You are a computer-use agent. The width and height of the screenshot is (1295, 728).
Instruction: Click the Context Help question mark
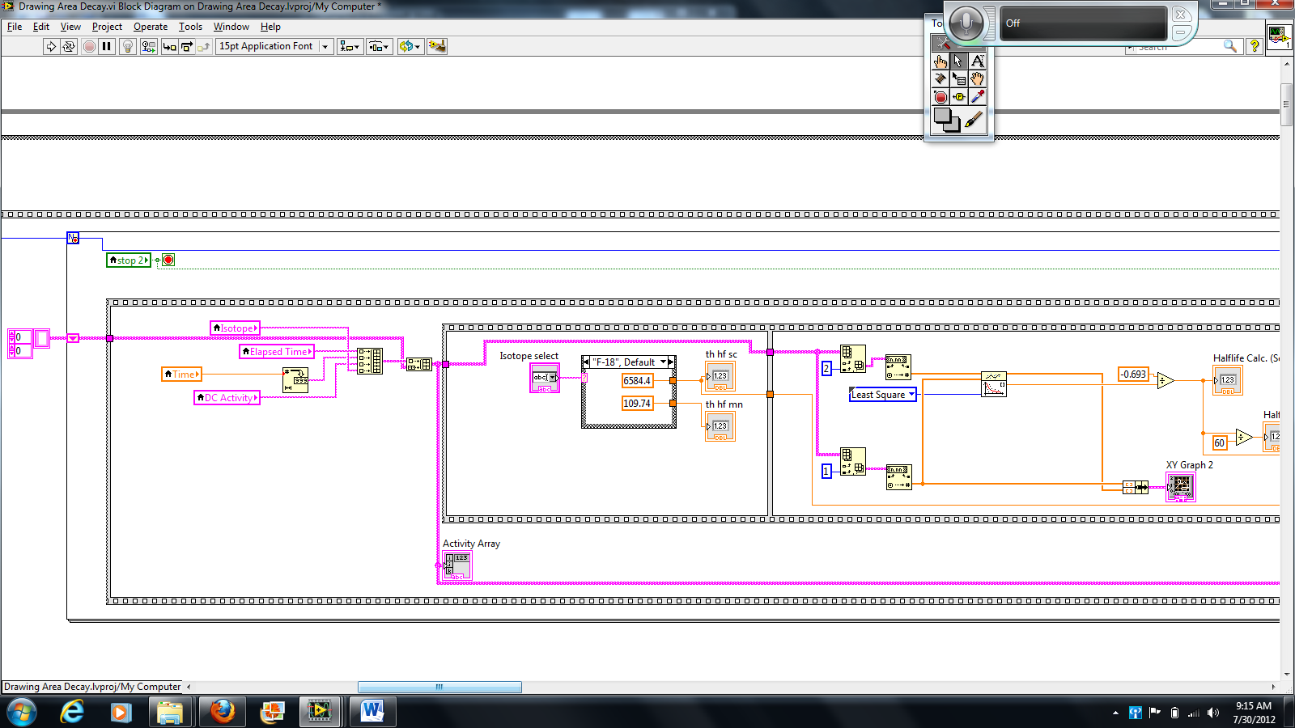1255,46
